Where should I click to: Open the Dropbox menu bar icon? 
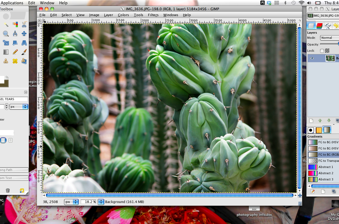click(x=269, y=3)
